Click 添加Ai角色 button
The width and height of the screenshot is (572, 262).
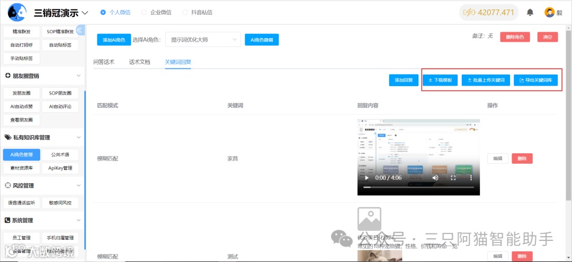click(114, 40)
